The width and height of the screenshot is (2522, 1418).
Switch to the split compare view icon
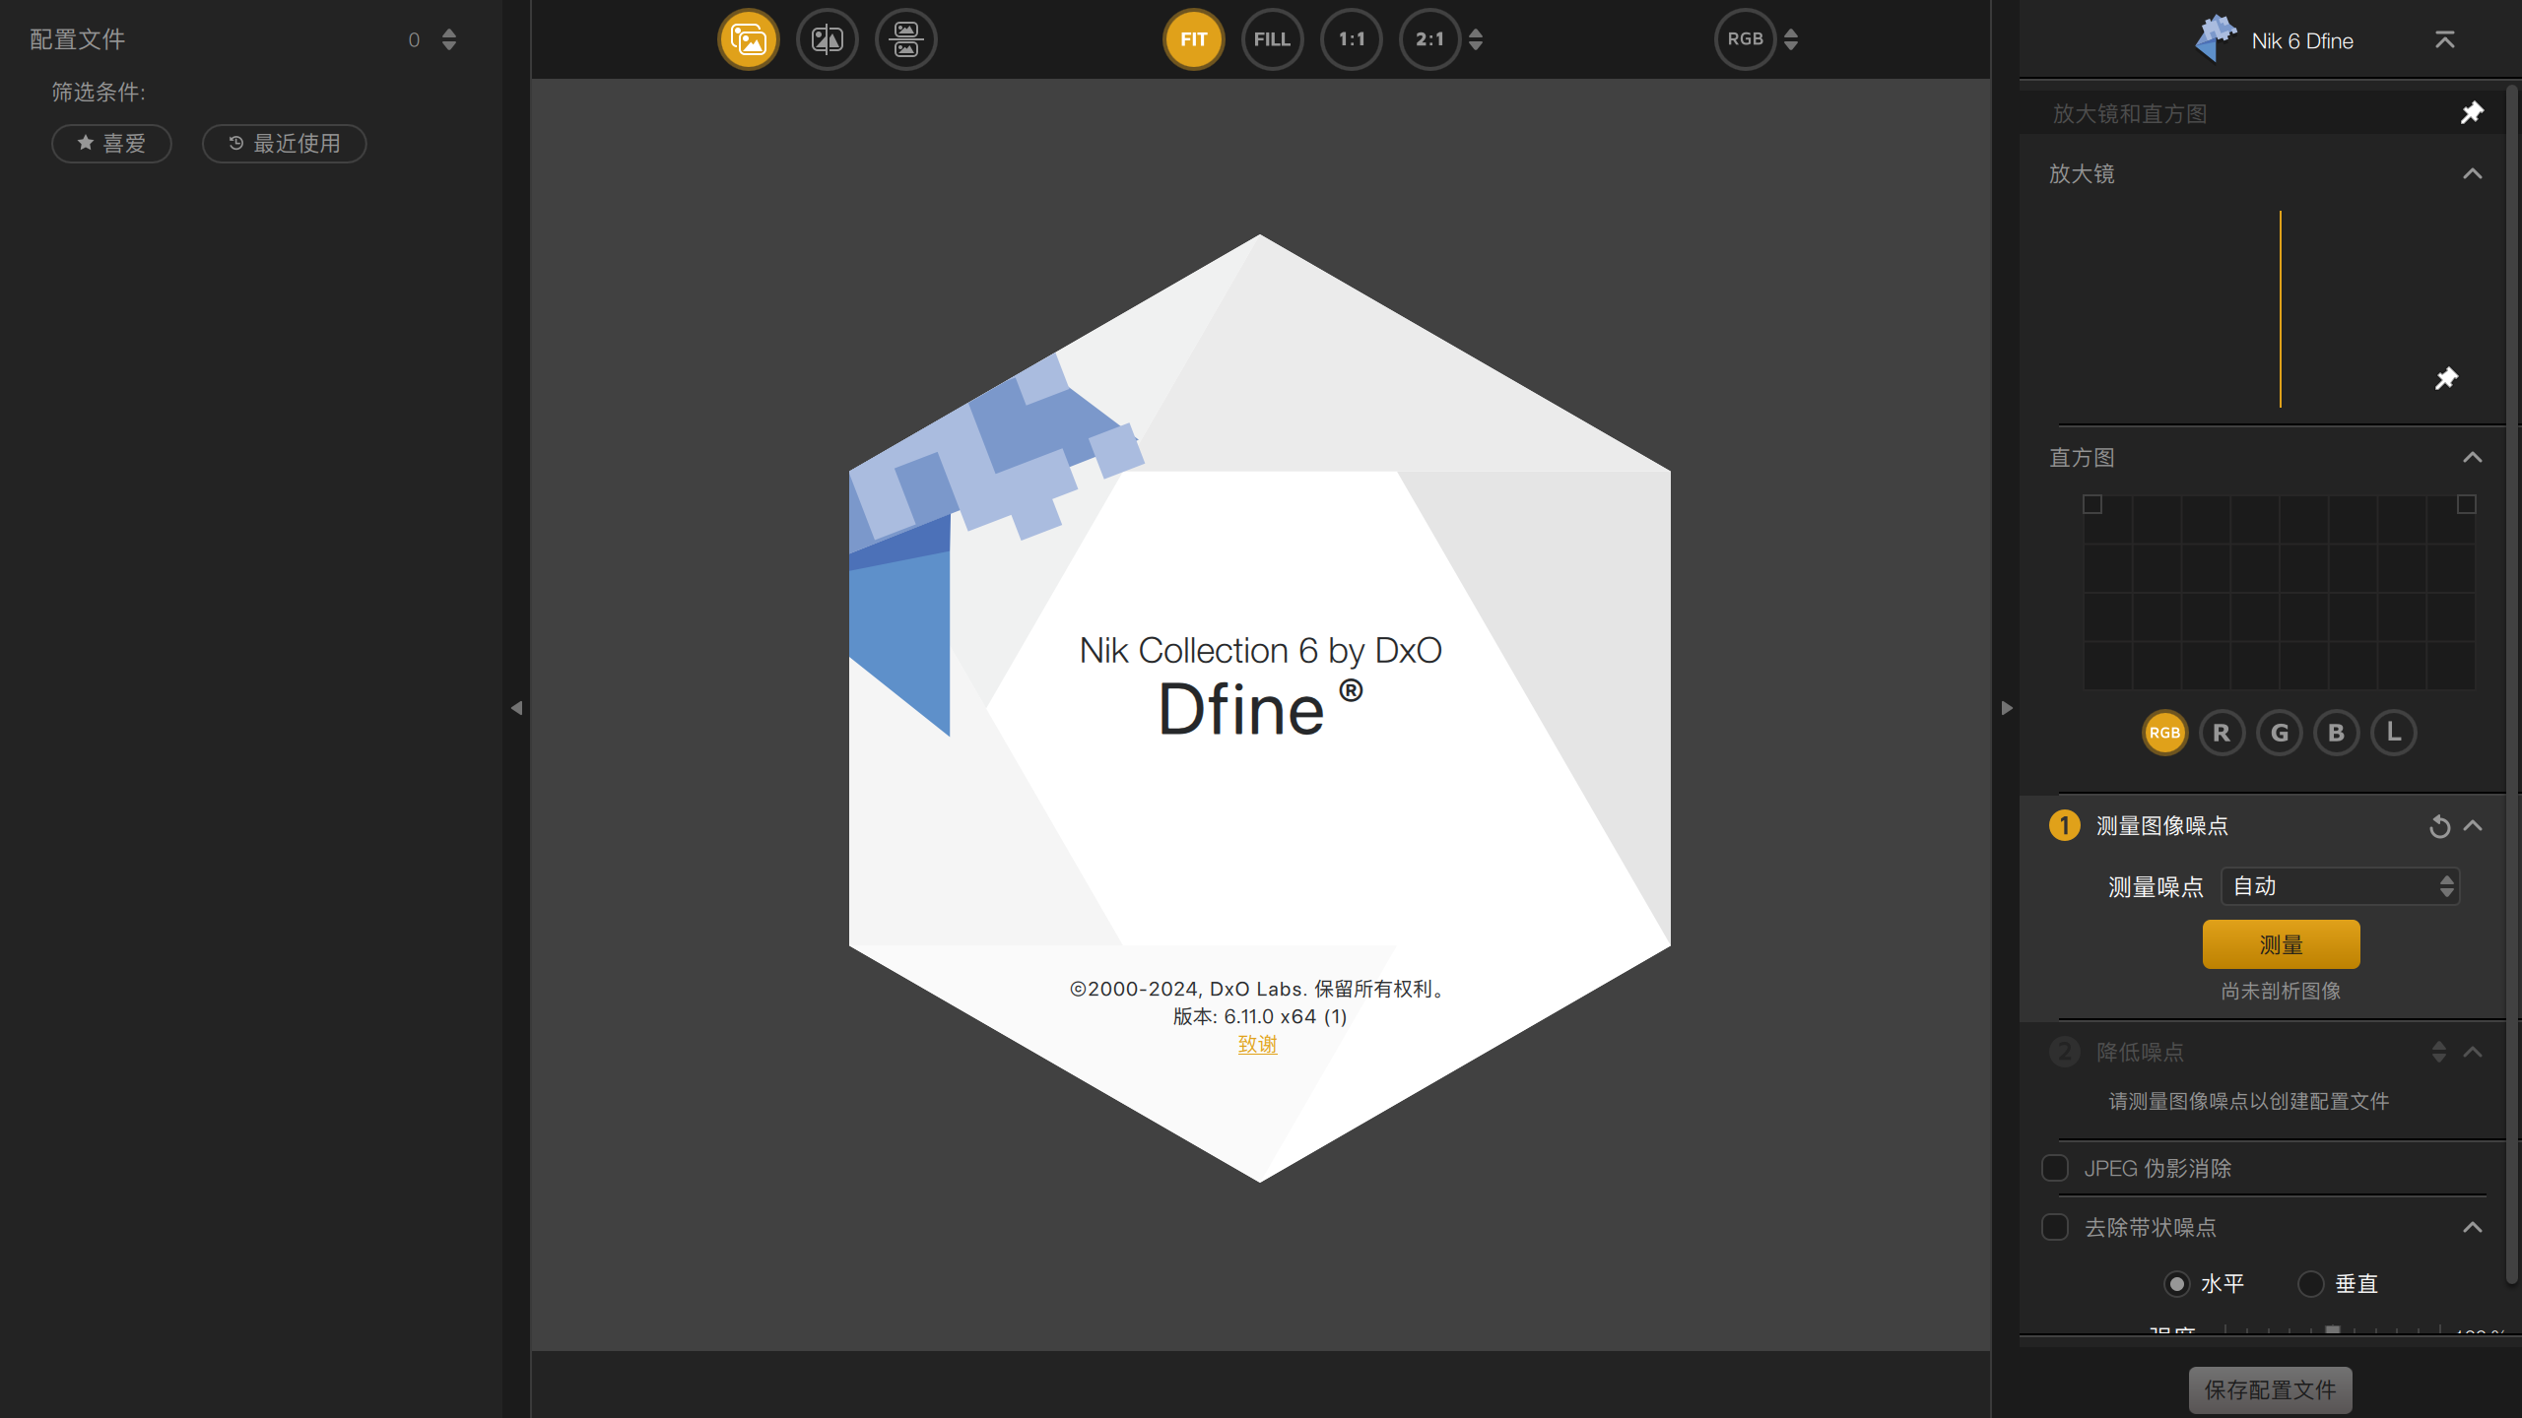827,39
